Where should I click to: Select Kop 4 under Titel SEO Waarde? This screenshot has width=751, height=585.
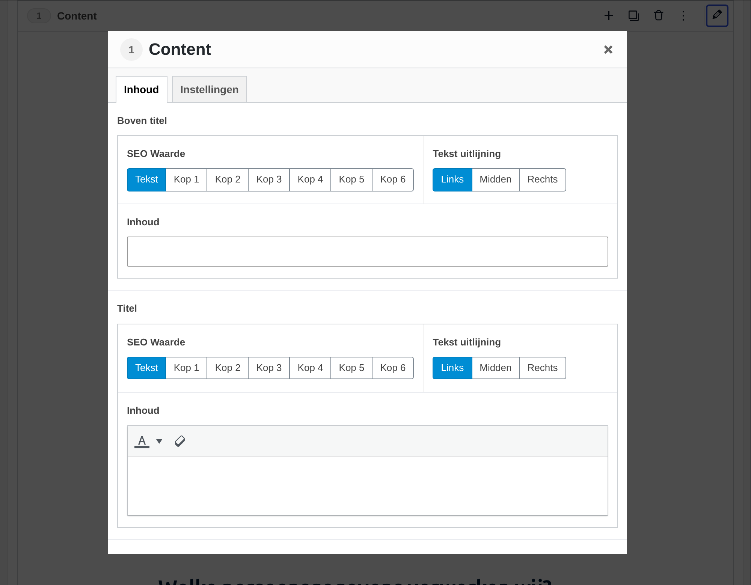coord(310,368)
